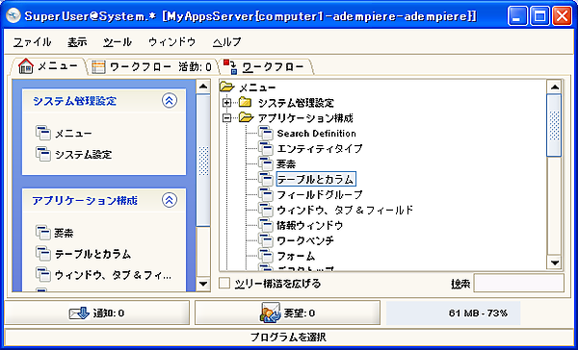Open the 要望: 0 requests button
The width and height of the screenshot is (578, 350).
point(287,312)
